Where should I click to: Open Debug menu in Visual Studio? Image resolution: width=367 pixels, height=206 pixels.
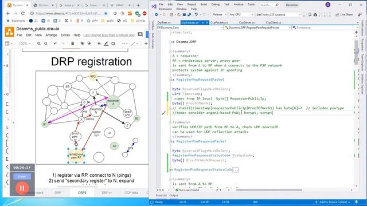[216, 5]
